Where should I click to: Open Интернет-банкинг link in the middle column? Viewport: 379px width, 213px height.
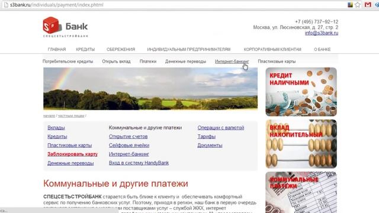[x=129, y=154]
